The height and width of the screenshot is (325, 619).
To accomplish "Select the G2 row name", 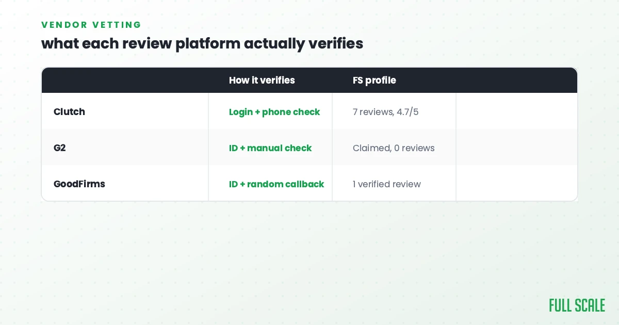I will (60, 148).
